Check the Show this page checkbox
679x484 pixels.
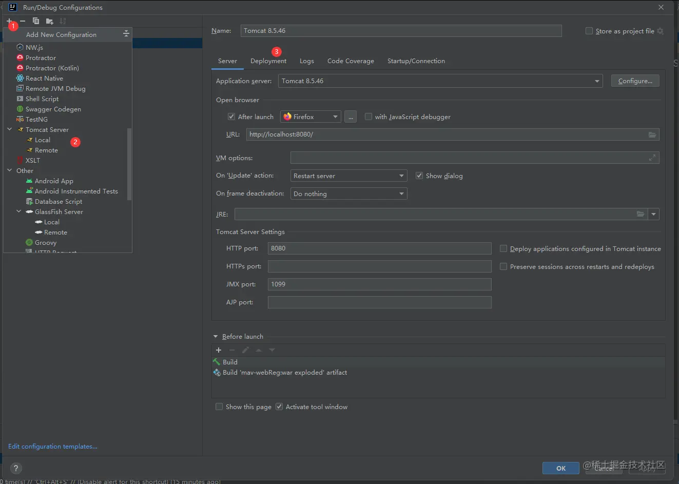tap(219, 406)
